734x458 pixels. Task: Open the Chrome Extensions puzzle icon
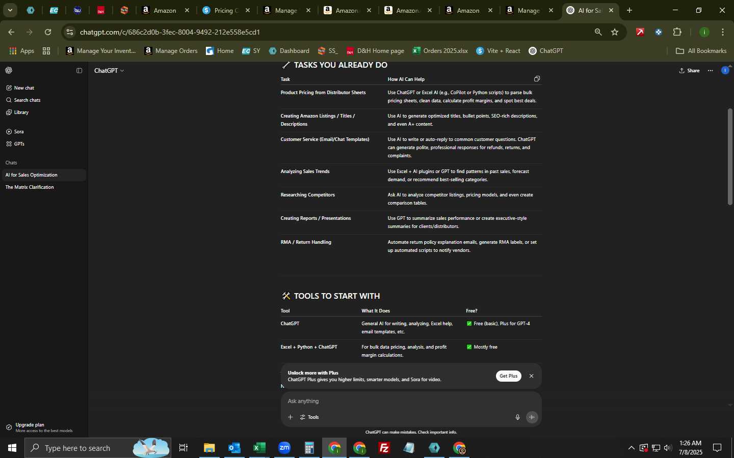point(677,32)
